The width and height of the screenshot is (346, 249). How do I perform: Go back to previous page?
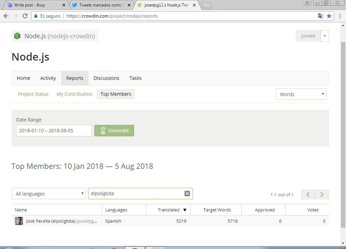[6, 16]
